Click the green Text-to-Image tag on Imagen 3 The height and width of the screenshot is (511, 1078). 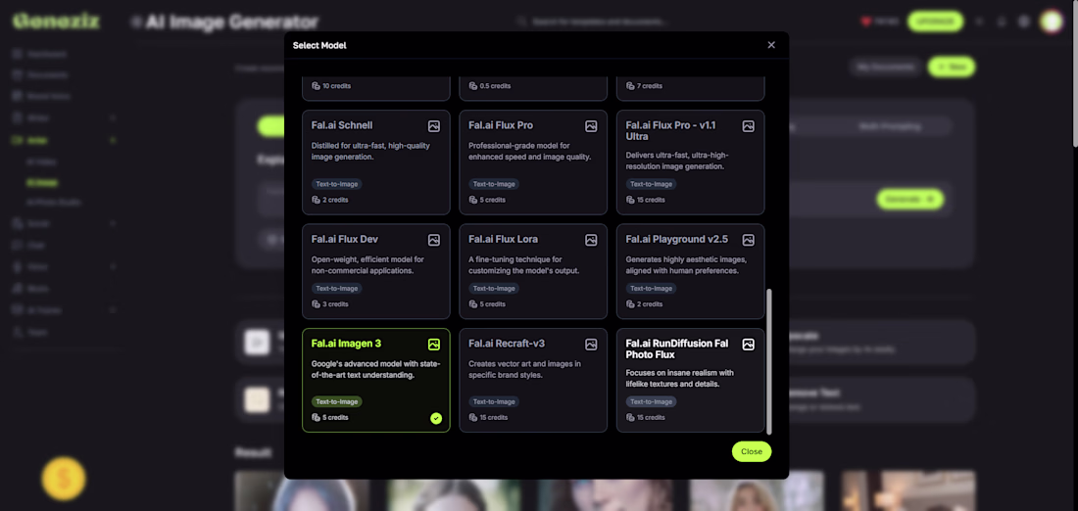[337, 401]
